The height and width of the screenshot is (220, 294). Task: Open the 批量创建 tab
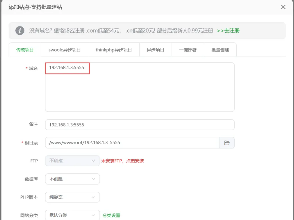220,50
